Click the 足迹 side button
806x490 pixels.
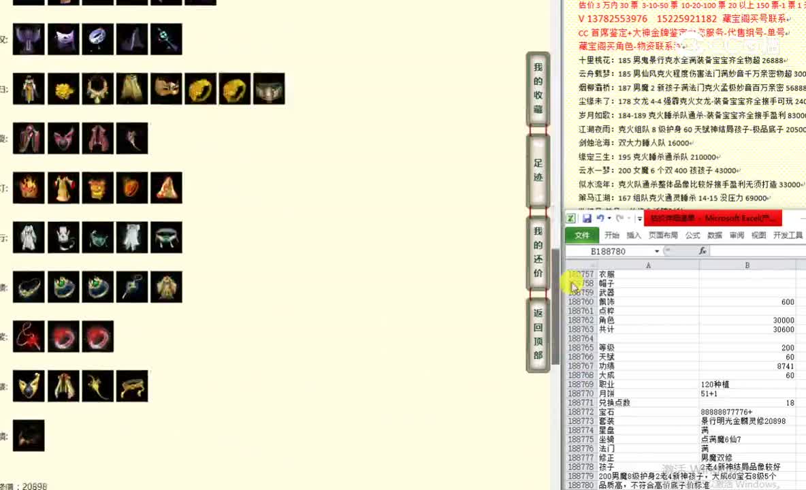(538, 170)
